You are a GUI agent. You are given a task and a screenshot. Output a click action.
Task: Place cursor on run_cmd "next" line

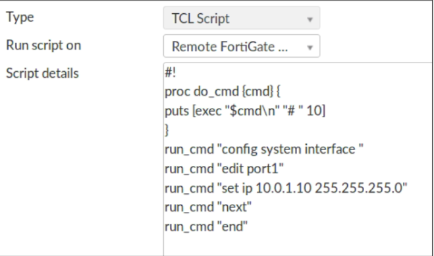(208, 207)
